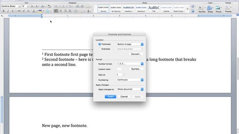Toggle Italic formatting

tap(8, 11)
